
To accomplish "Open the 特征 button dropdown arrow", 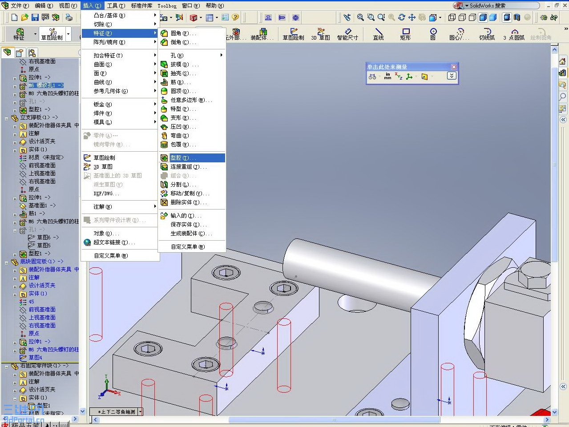I will [x=35, y=34].
